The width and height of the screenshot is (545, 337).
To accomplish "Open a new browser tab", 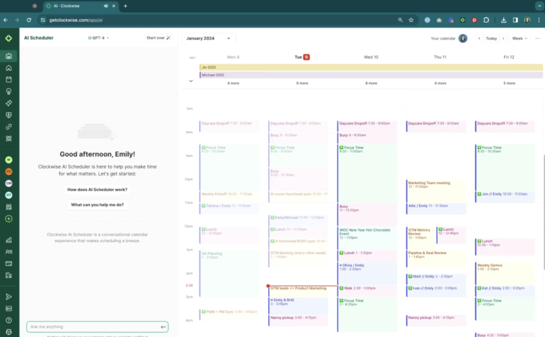I will (x=125, y=6).
